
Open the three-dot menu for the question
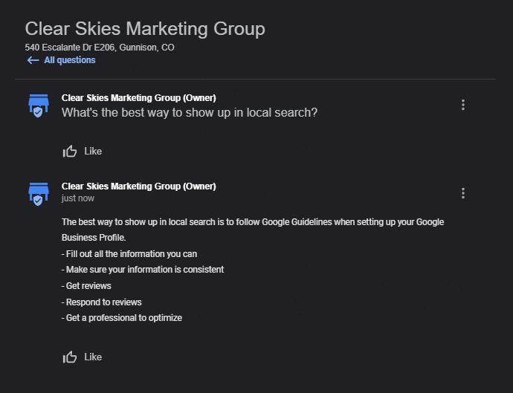pyautogui.click(x=463, y=105)
